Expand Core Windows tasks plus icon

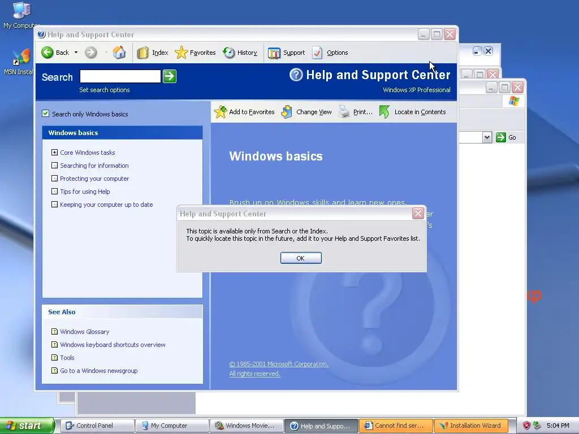[x=54, y=152]
